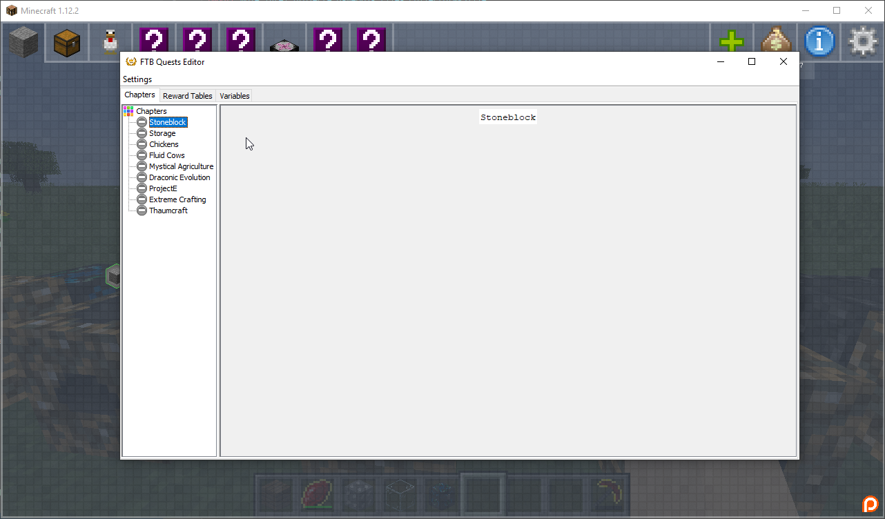This screenshot has height=519, width=885.
Task: Select the Chickens chapter in tree
Action: (164, 144)
